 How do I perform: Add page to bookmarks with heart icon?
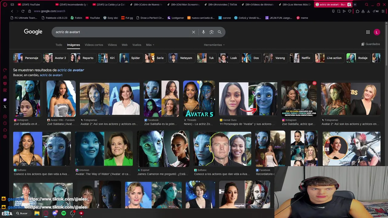350,11
